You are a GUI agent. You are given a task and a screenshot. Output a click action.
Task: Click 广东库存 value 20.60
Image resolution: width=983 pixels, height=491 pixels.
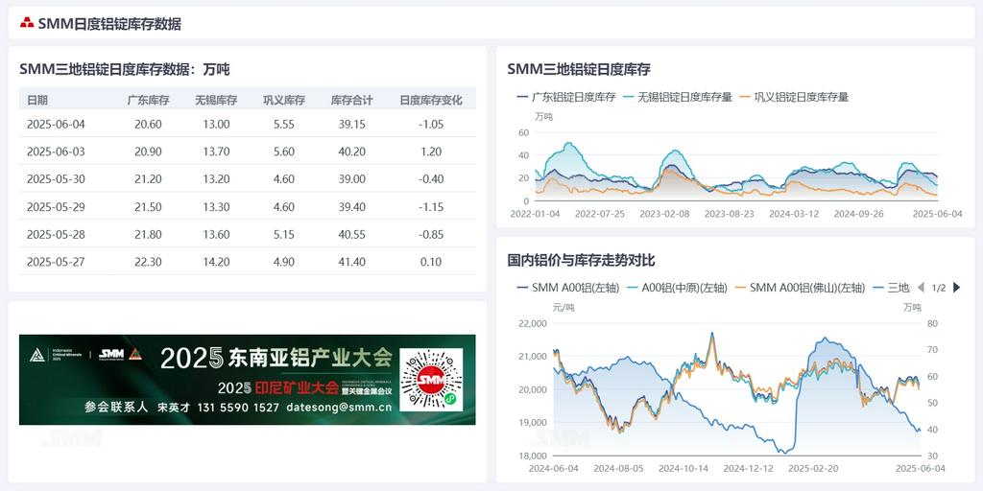(x=148, y=124)
